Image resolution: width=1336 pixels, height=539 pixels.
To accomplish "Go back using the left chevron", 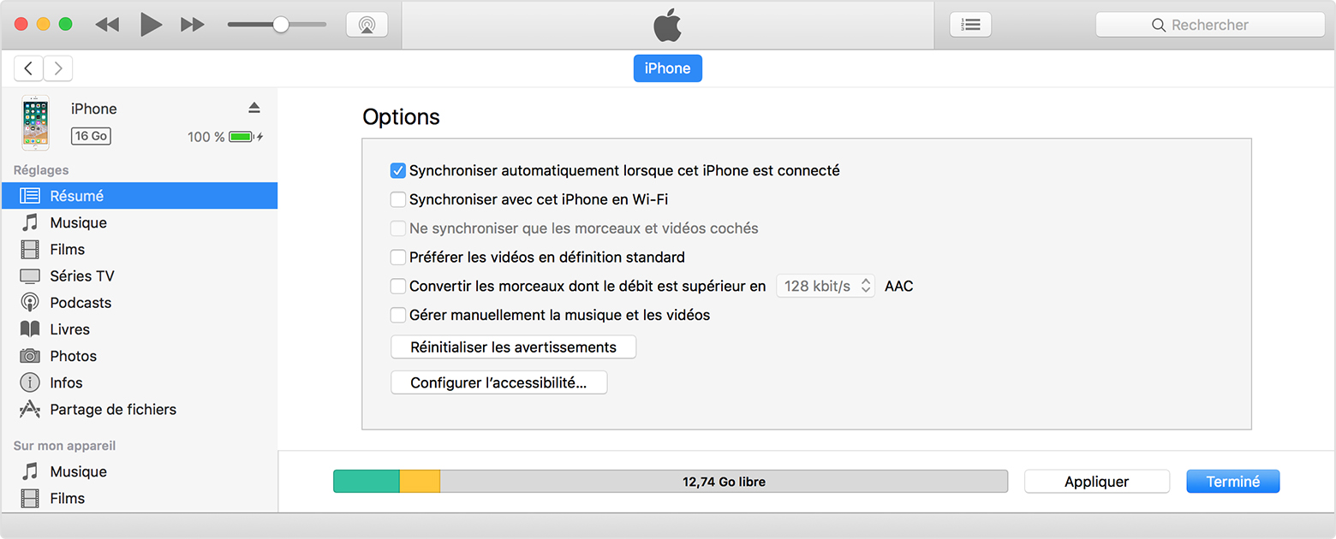I will (x=28, y=68).
